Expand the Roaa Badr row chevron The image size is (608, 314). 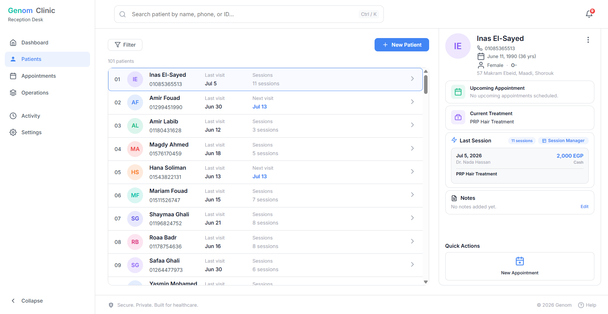(x=412, y=241)
